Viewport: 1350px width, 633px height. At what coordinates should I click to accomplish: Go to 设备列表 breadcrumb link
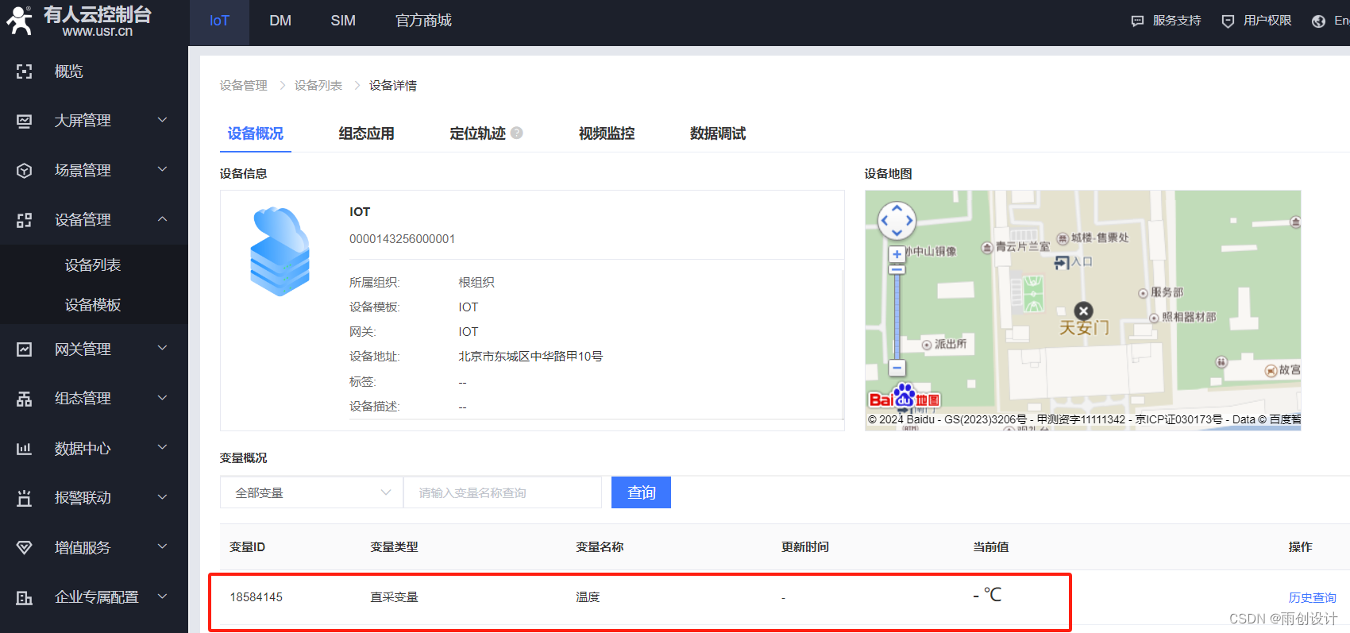pyautogui.click(x=318, y=85)
